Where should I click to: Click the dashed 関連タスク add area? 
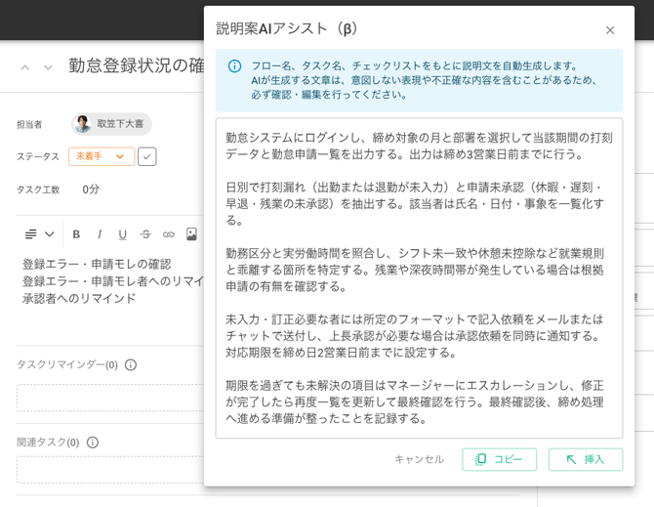110,470
